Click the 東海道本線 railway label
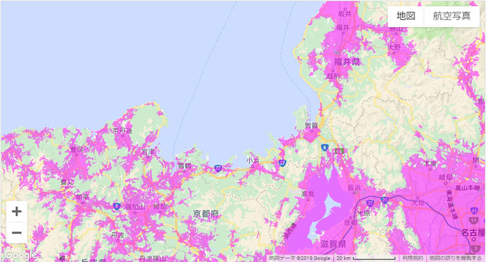 click(x=451, y=204)
